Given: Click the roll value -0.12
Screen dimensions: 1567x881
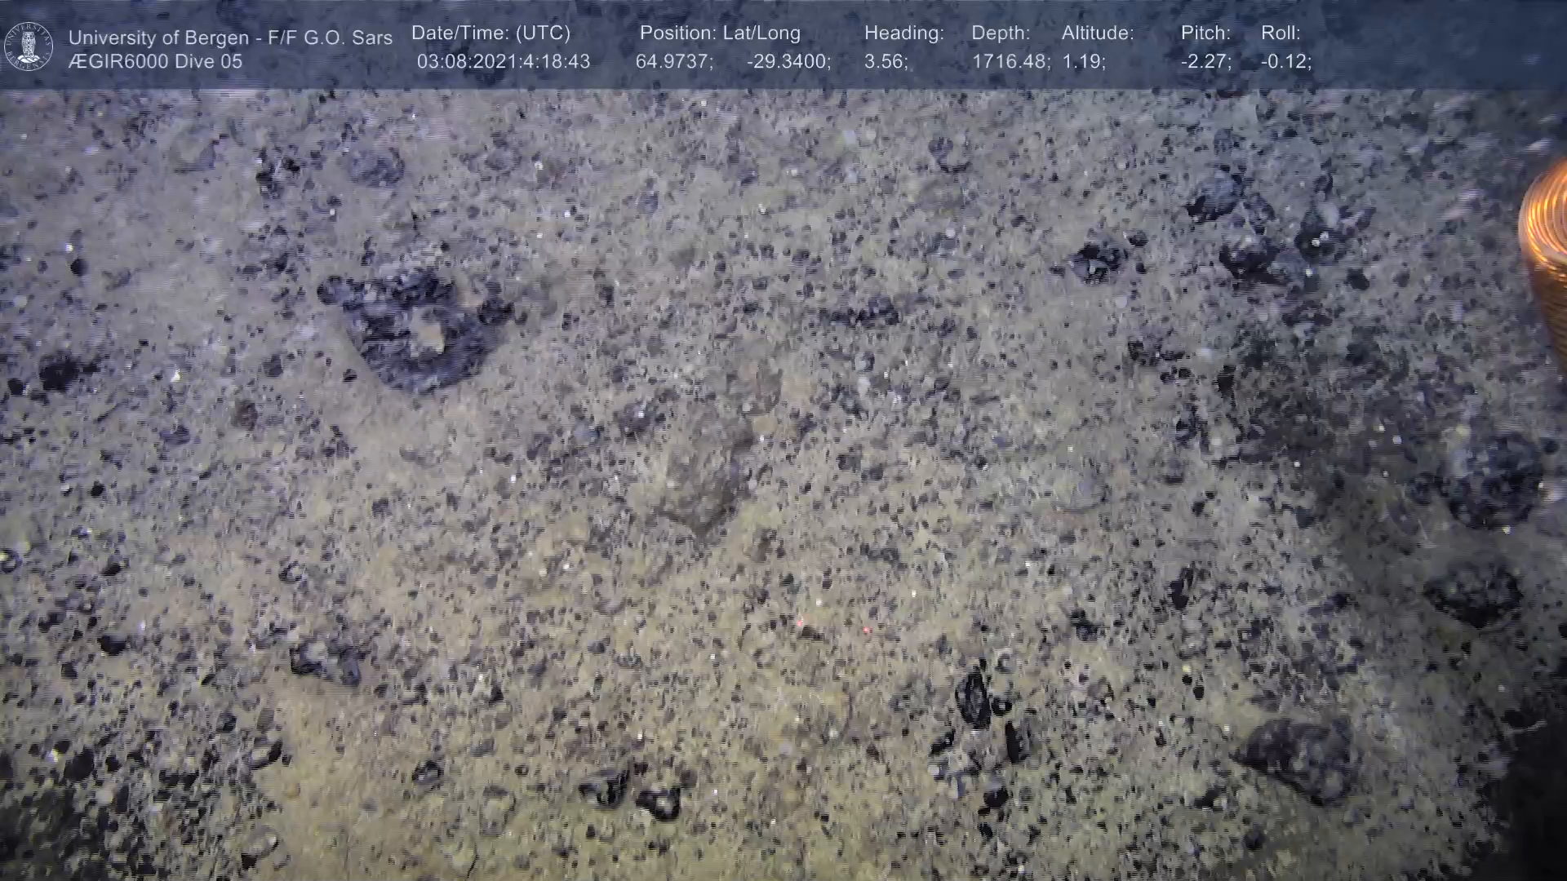Looking at the screenshot, I should tap(1285, 62).
